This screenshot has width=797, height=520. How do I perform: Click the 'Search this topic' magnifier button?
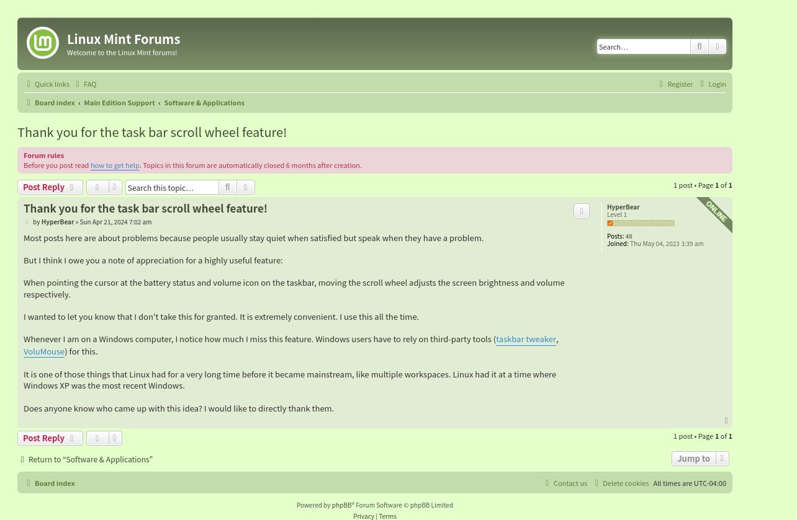pyautogui.click(x=228, y=187)
